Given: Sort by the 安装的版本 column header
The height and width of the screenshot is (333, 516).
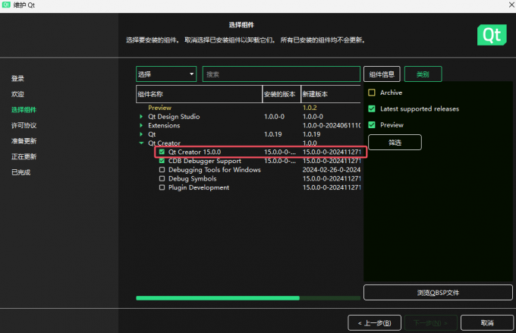Looking at the screenshot, I should [x=282, y=94].
